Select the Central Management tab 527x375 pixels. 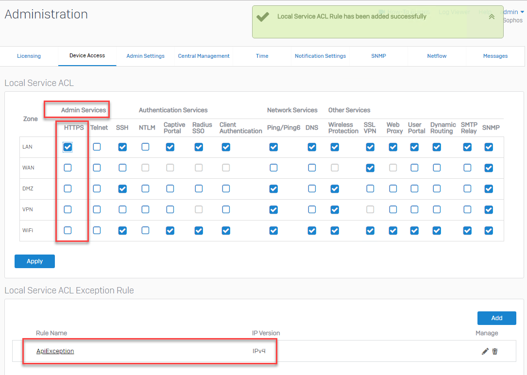click(204, 56)
